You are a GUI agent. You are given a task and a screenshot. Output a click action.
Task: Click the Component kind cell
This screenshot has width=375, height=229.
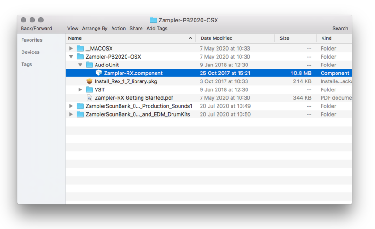(335, 73)
